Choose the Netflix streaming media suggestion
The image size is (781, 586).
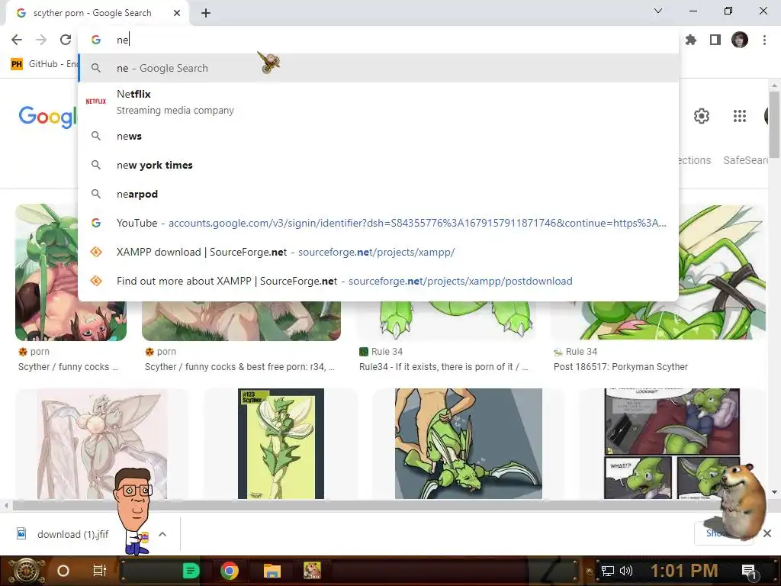coord(378,101)
